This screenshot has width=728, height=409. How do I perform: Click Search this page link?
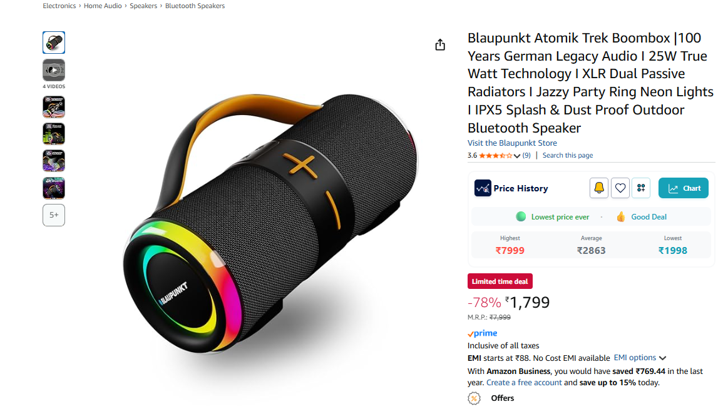pos(567,155)
